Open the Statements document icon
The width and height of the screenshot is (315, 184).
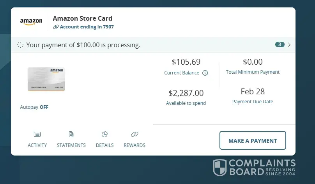71,134
